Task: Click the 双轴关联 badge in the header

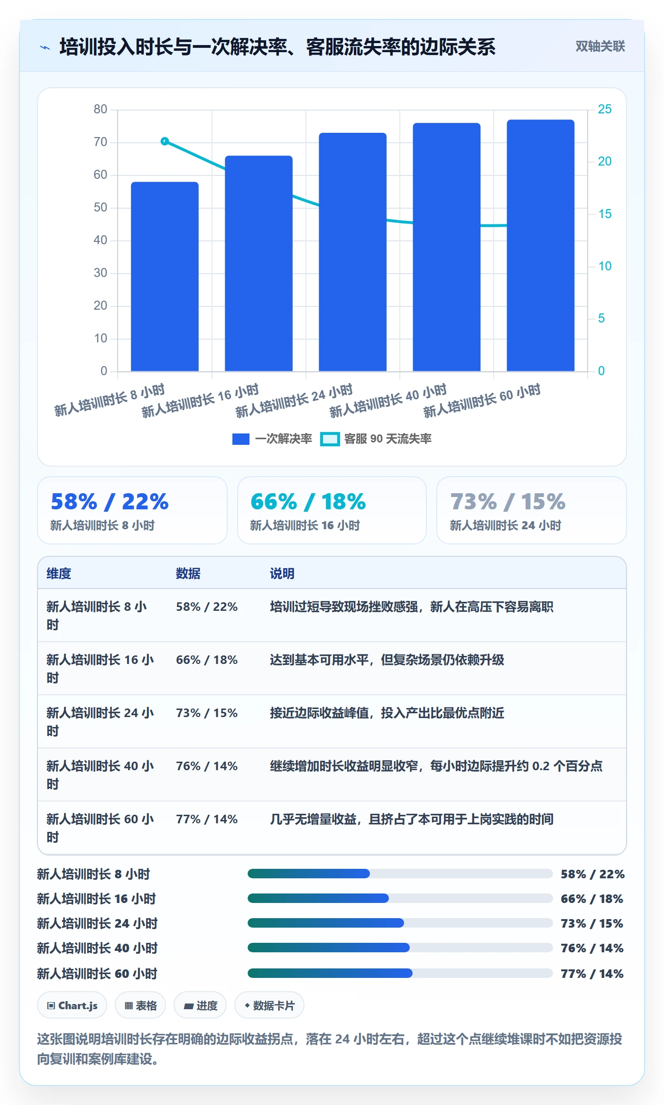Action: pos(600,46)
